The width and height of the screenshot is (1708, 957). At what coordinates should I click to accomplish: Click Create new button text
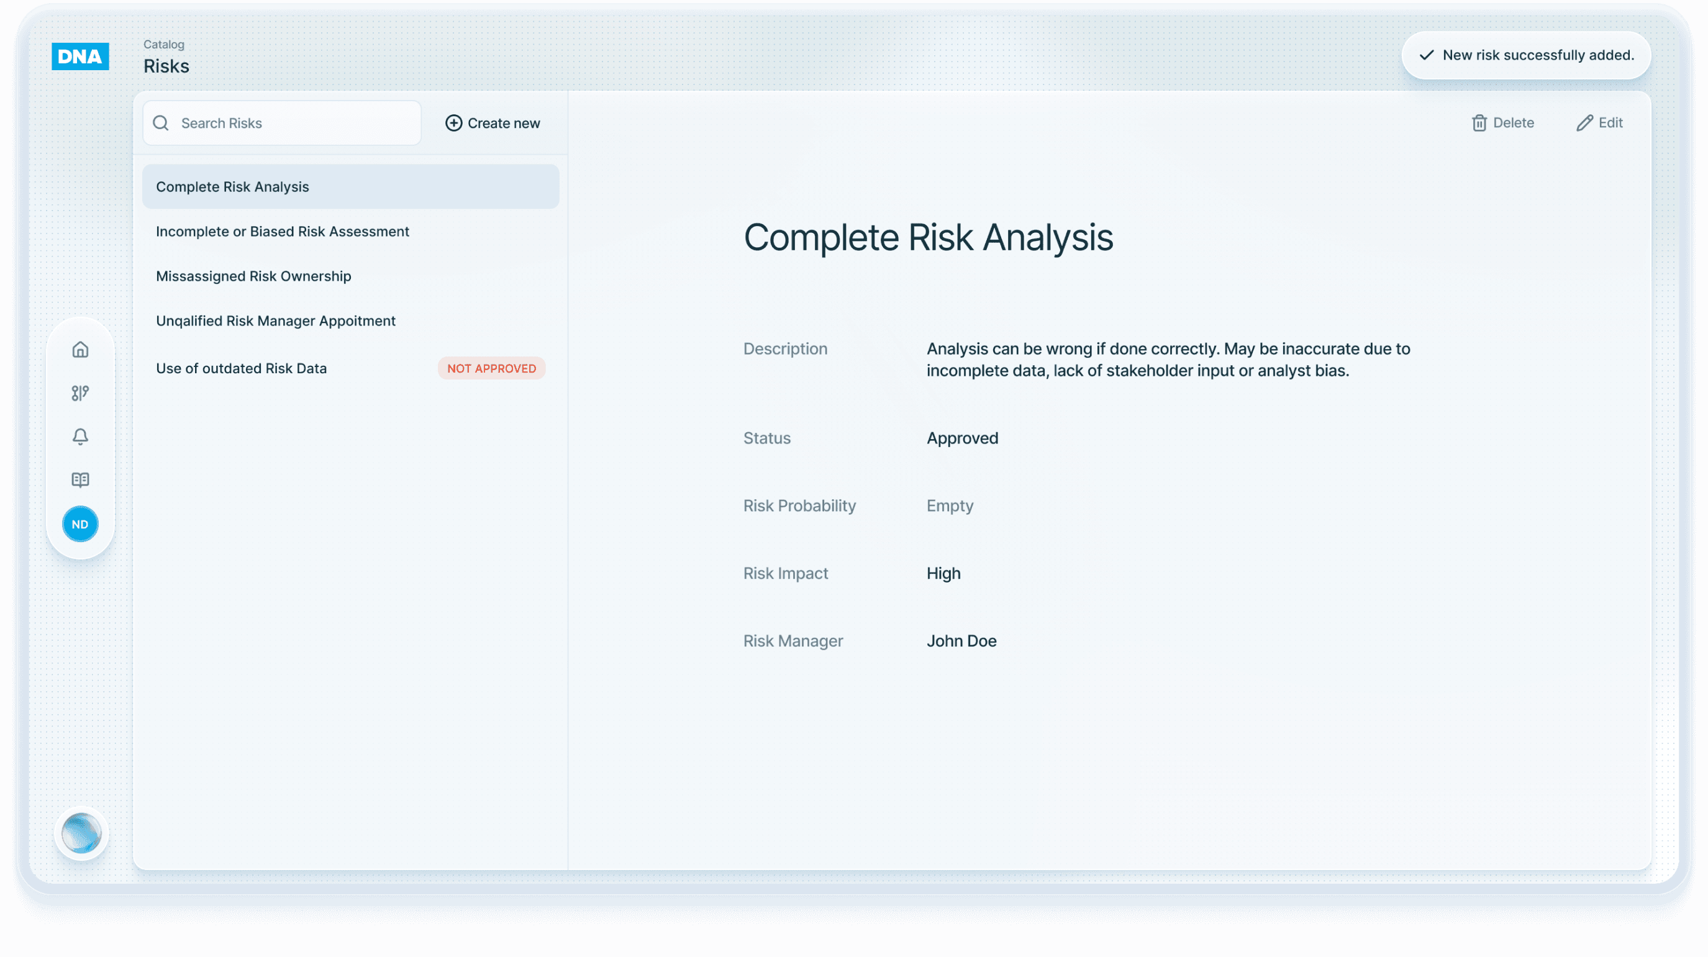pos(503,123)
